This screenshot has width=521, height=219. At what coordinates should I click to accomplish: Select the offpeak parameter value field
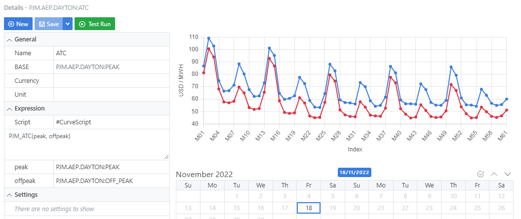pos(111,181)
